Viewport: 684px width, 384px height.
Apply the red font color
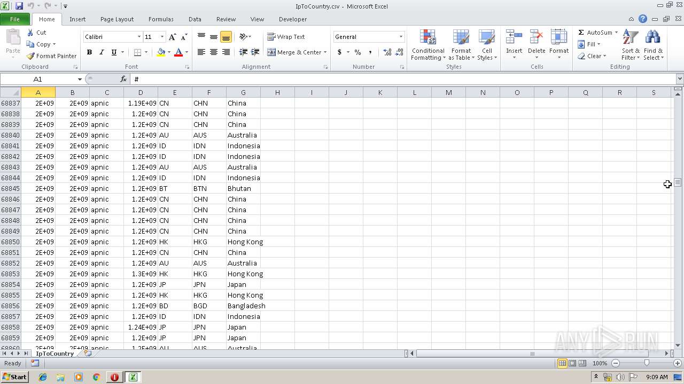point(178,52)
